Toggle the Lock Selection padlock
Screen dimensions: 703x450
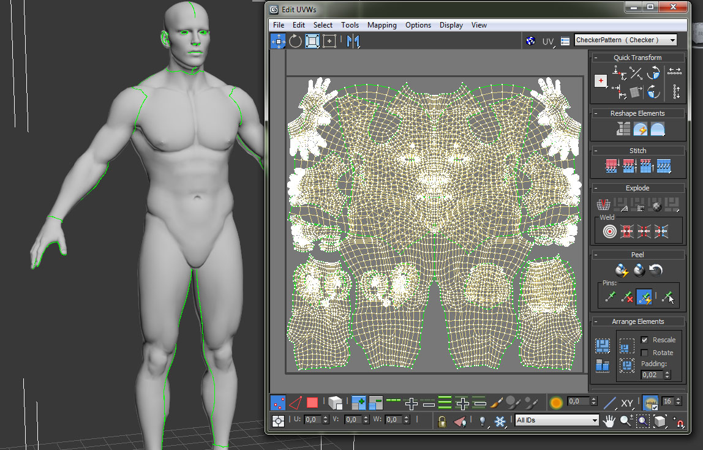tap(442, 421)
